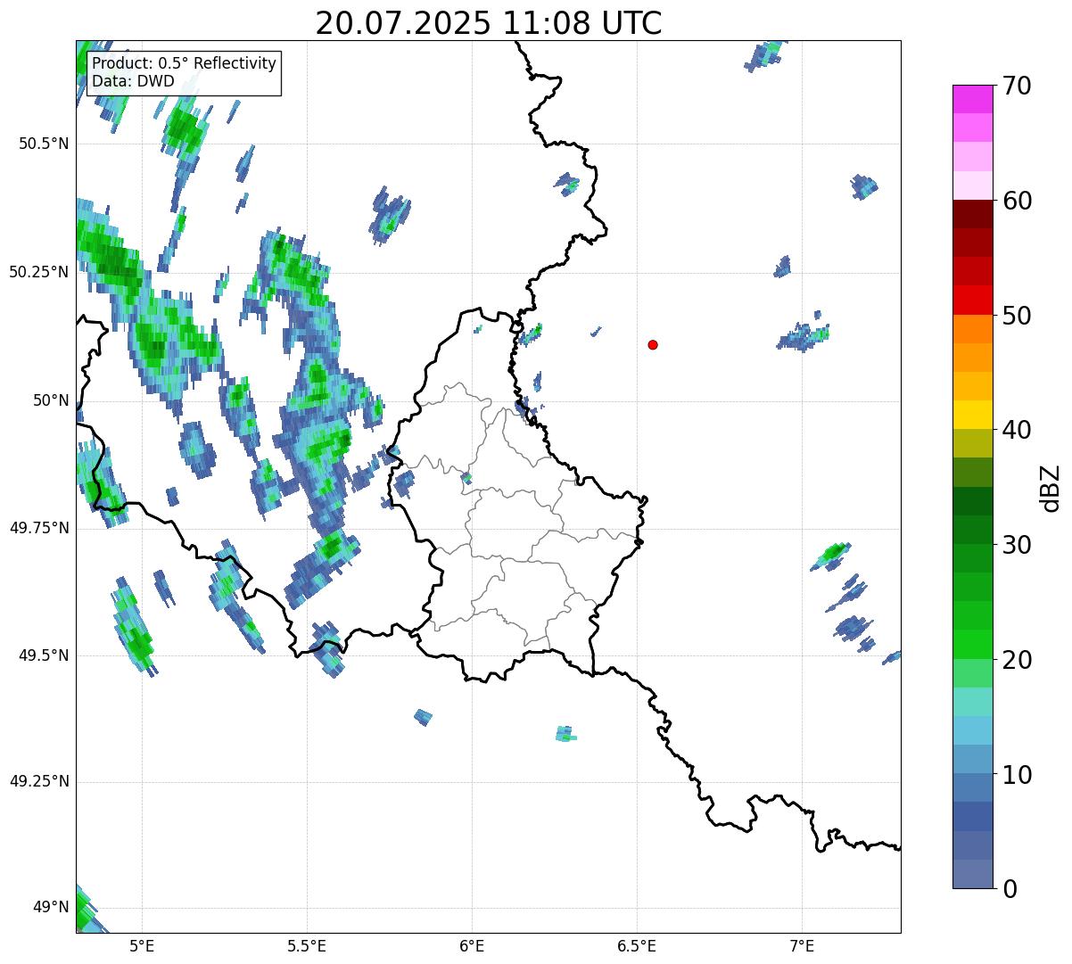Screen dimensions: 1072x964
Task: Click the magenta top colorbar segment
Action: coord(972,99)
